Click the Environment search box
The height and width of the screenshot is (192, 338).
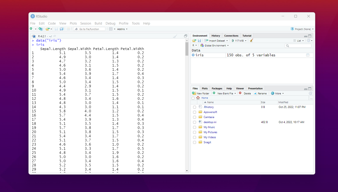click(298, 46)
